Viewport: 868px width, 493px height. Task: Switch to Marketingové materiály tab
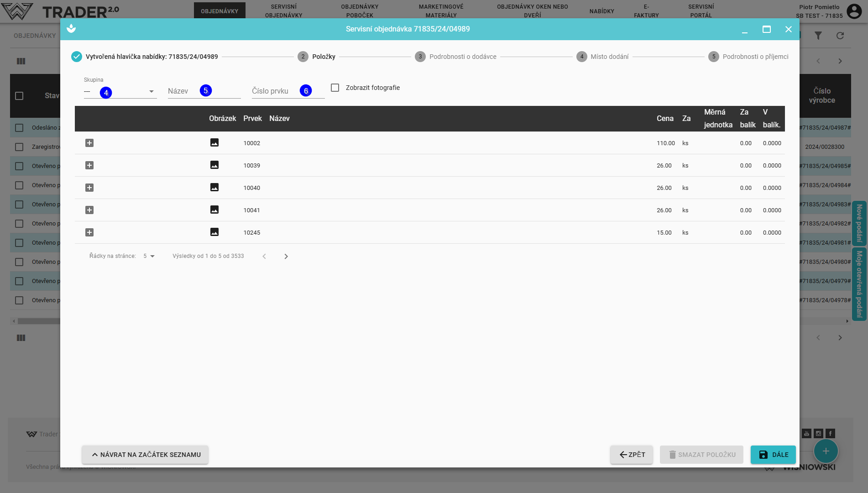click(x=441, y=11)
